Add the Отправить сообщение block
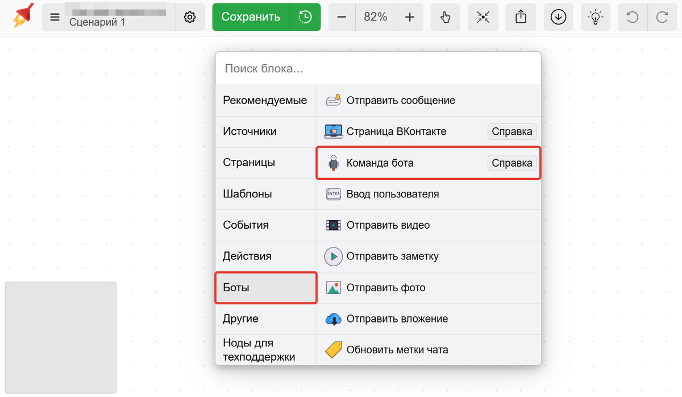This screenshot has width=682, height=397. pyautogui.click(x=429, y=101)
